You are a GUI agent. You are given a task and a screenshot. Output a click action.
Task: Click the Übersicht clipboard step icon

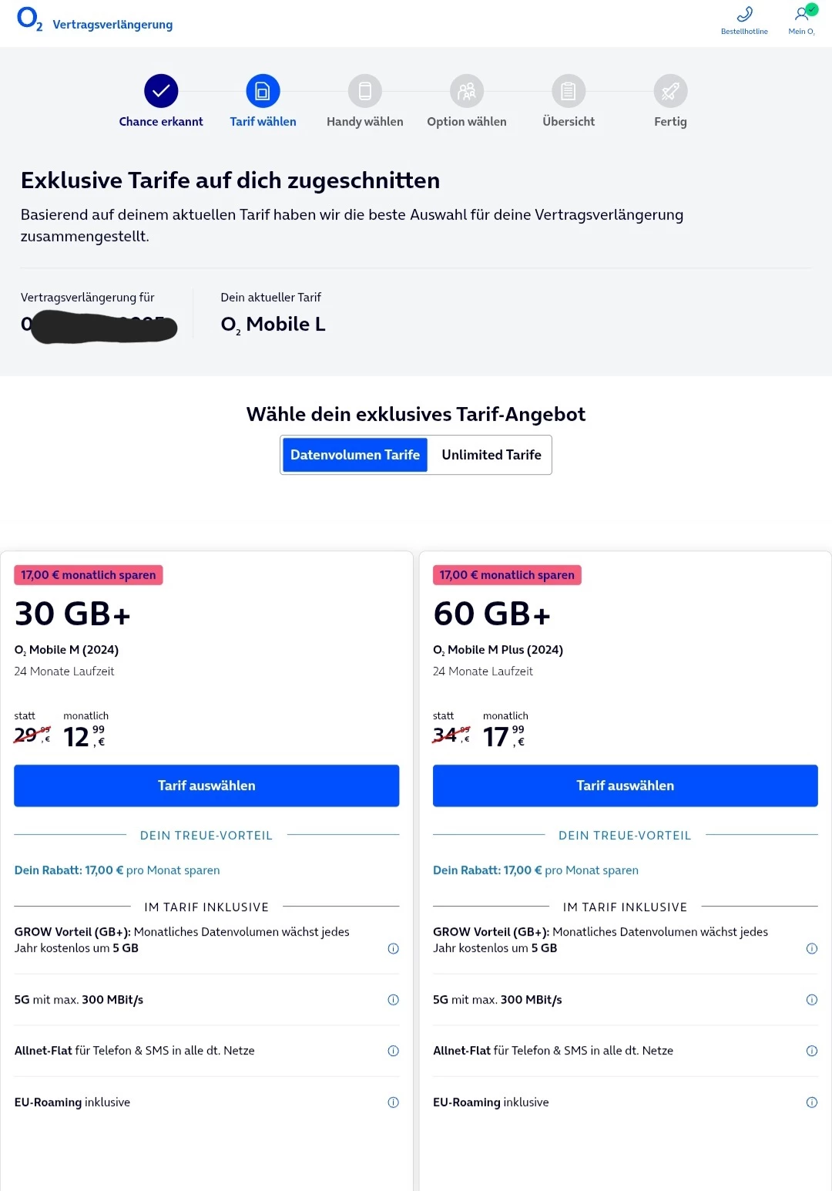(x=569, y=91)
